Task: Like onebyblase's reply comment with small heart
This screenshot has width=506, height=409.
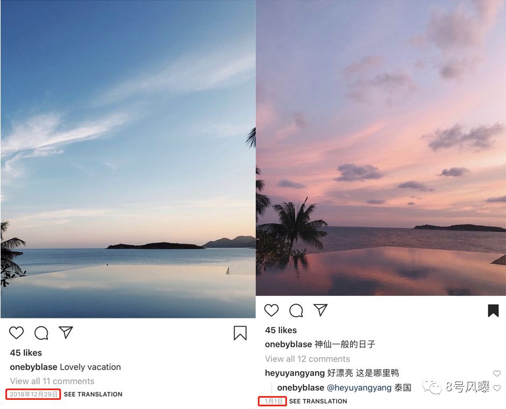Action: click(497, 388)
